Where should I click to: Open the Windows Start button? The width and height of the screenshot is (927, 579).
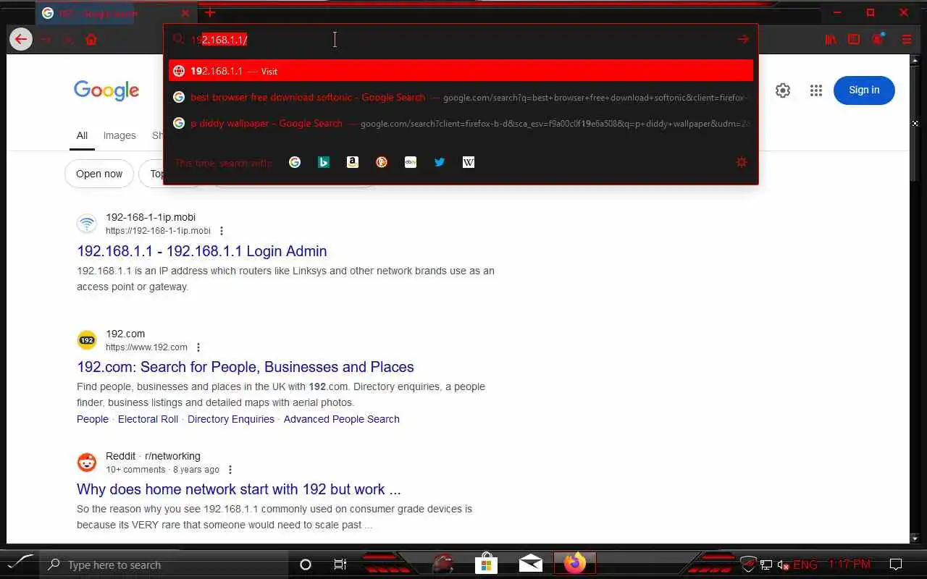click(20, 563)
